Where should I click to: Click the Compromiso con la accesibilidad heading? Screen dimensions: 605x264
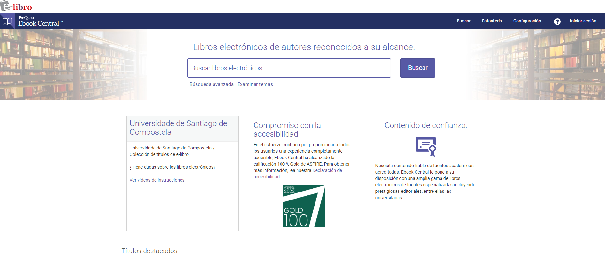(x=287, y=130)
